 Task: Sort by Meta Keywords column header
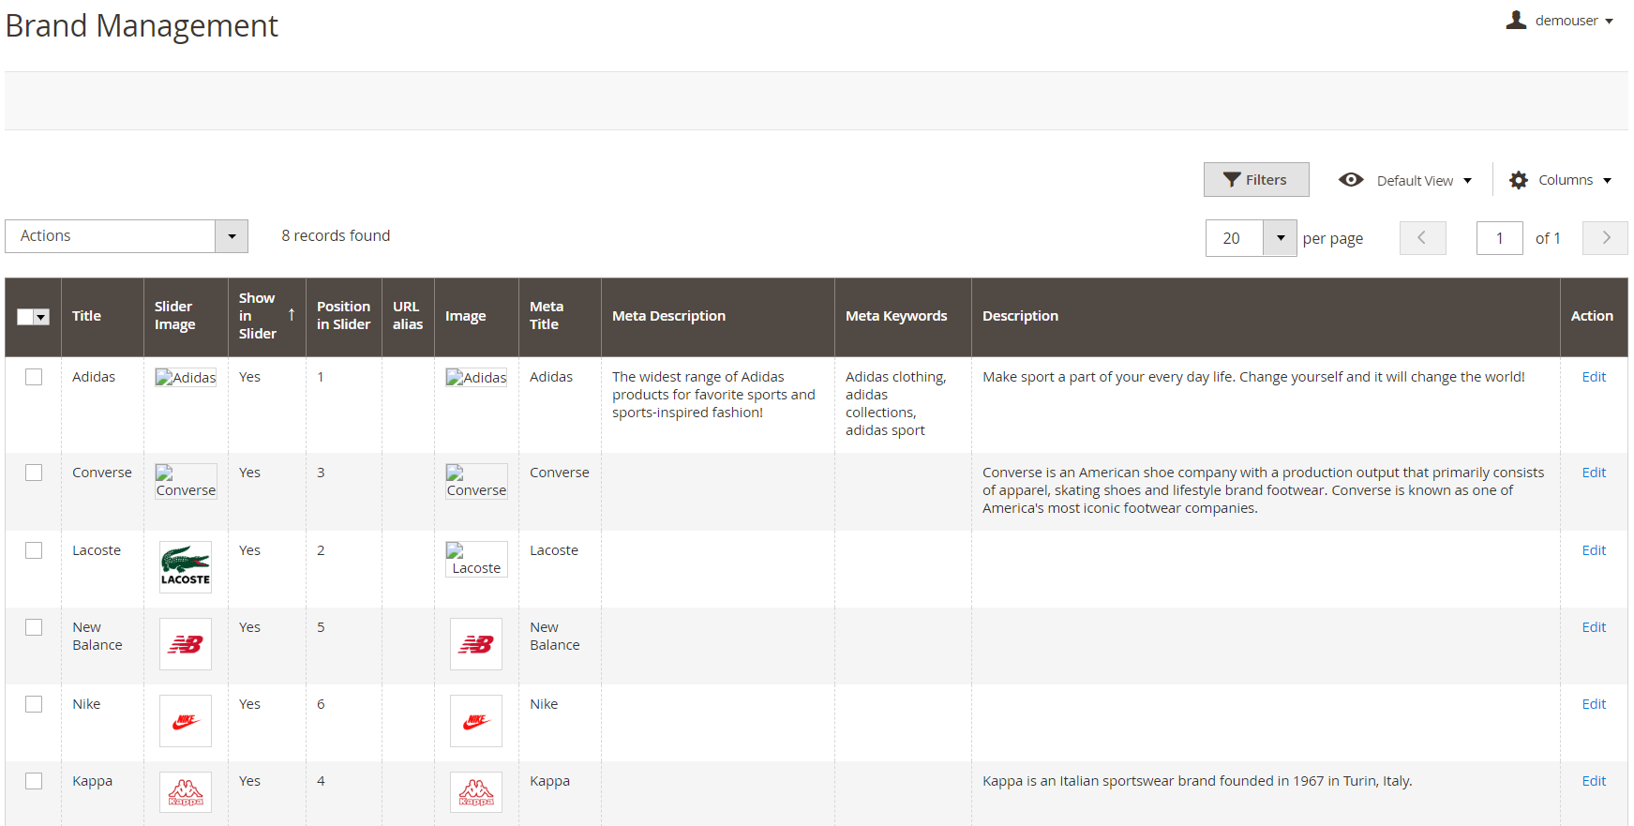903,316
